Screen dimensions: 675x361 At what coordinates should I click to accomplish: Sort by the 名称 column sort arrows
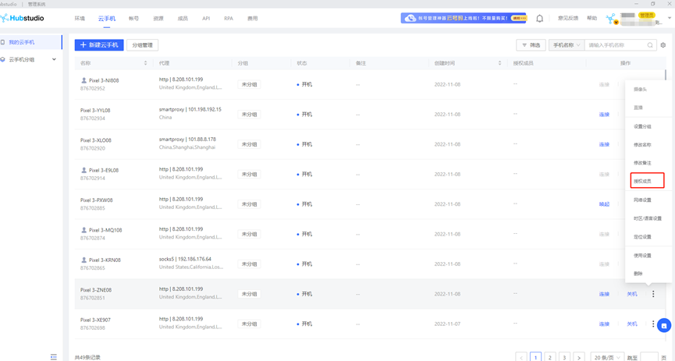pos(146,63)
